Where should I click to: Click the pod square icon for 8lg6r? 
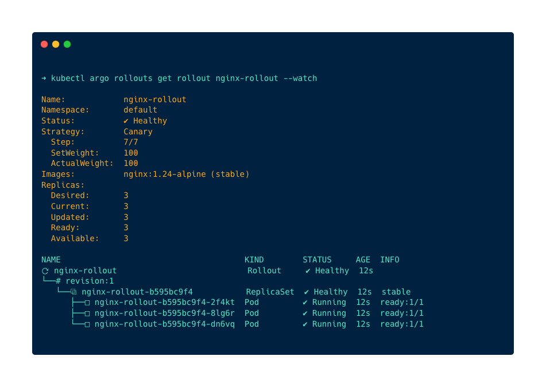point(87,314)
